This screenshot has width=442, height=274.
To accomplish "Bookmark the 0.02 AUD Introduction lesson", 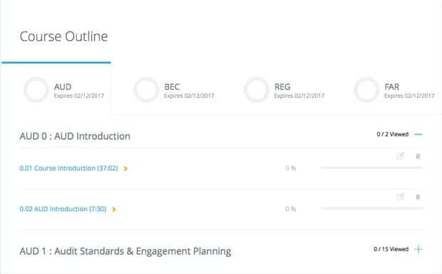I will [418, 197].
